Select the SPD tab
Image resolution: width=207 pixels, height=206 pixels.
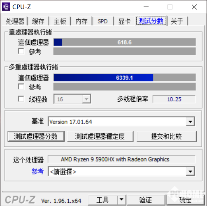(102, 21)
